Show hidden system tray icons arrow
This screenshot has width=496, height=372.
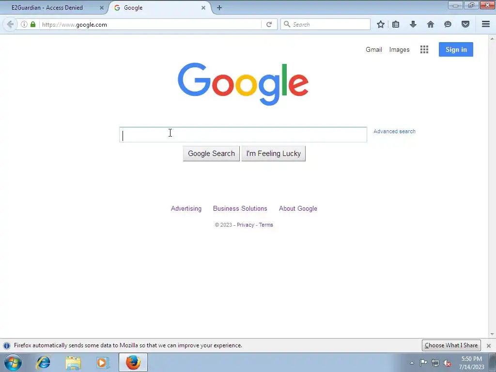click(412, 363)
